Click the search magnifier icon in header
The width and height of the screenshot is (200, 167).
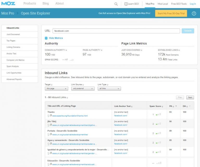(x=116, y=4)
